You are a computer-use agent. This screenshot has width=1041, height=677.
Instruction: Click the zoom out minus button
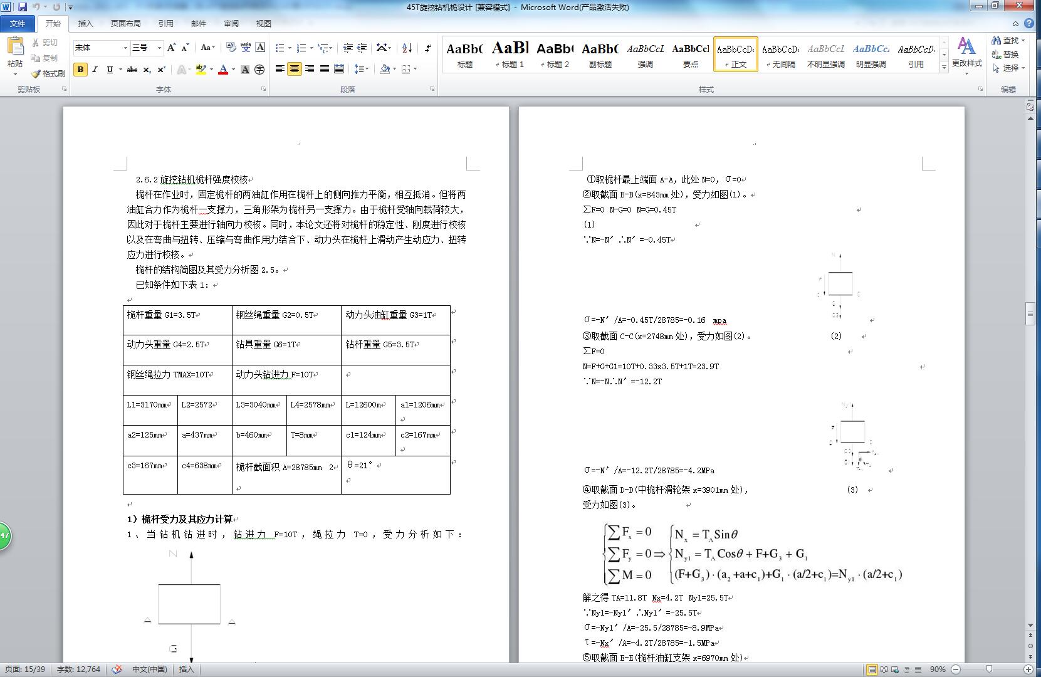[x=956, y=669]
